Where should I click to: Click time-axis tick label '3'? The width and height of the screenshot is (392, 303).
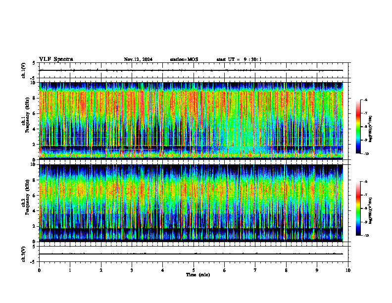click(x=132, y=270)
